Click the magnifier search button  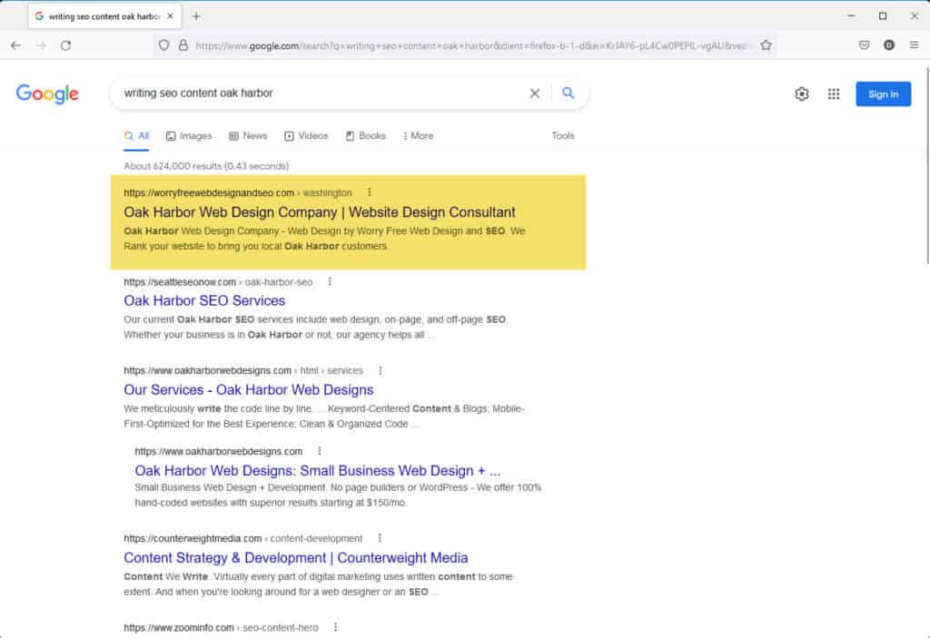(568, 93)
